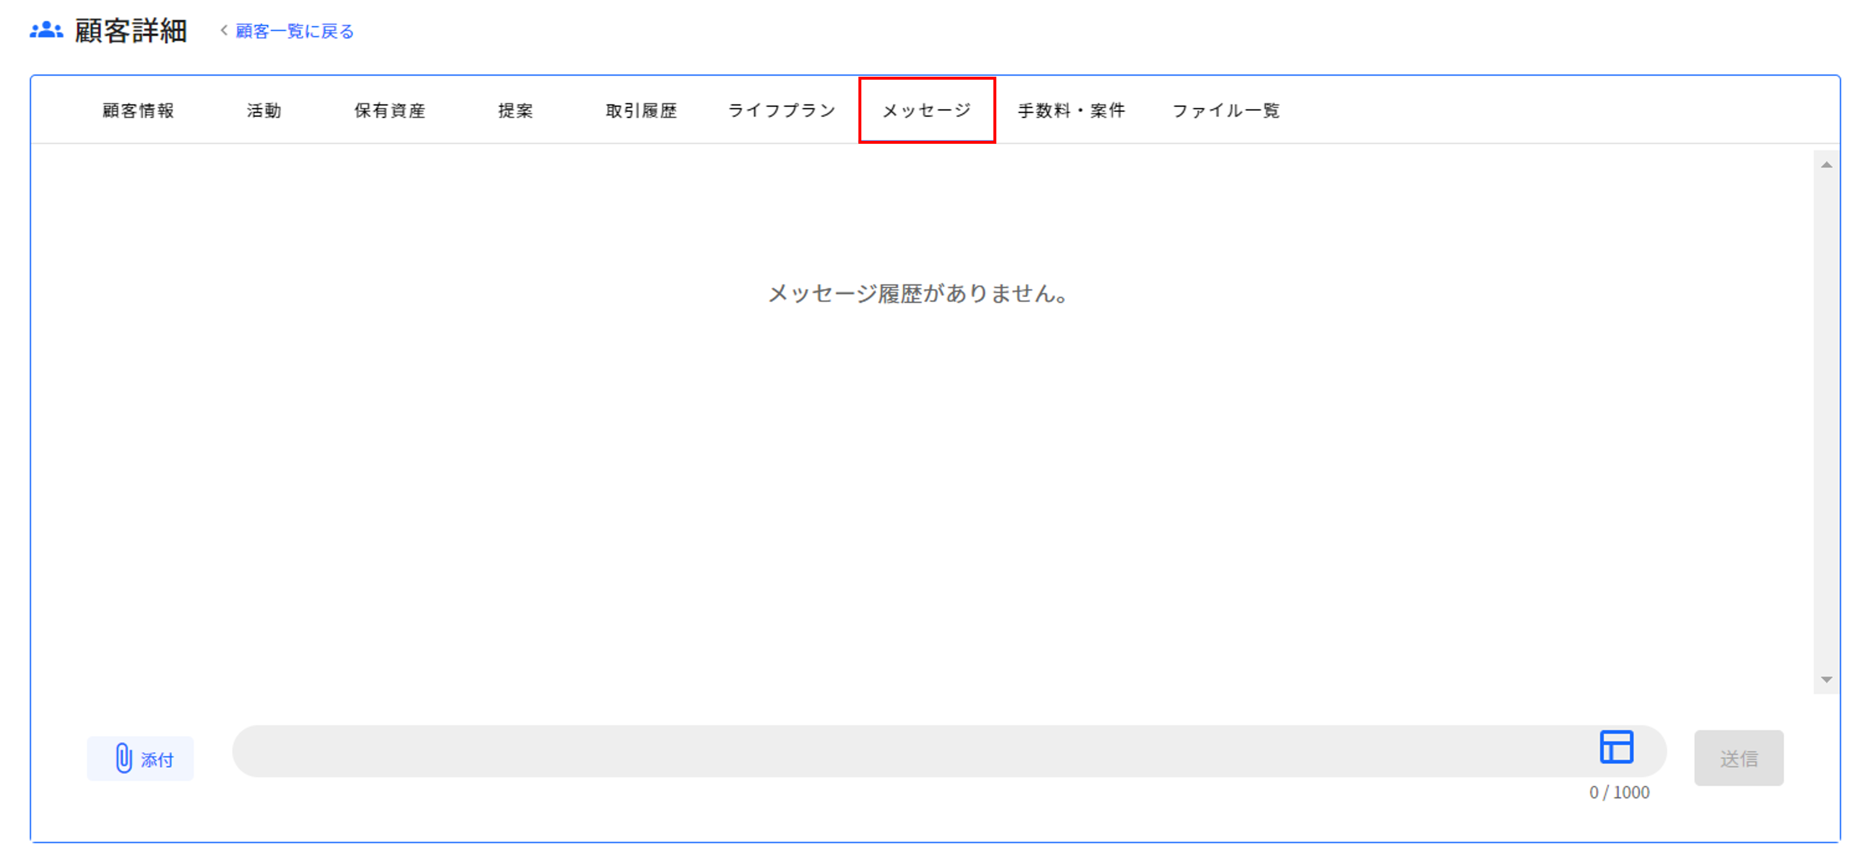The image size is (1856, 858).
Task: Click the back chevron before 顧客一覧に戻る
Action: pyautogui.click(x=224, y=30)
